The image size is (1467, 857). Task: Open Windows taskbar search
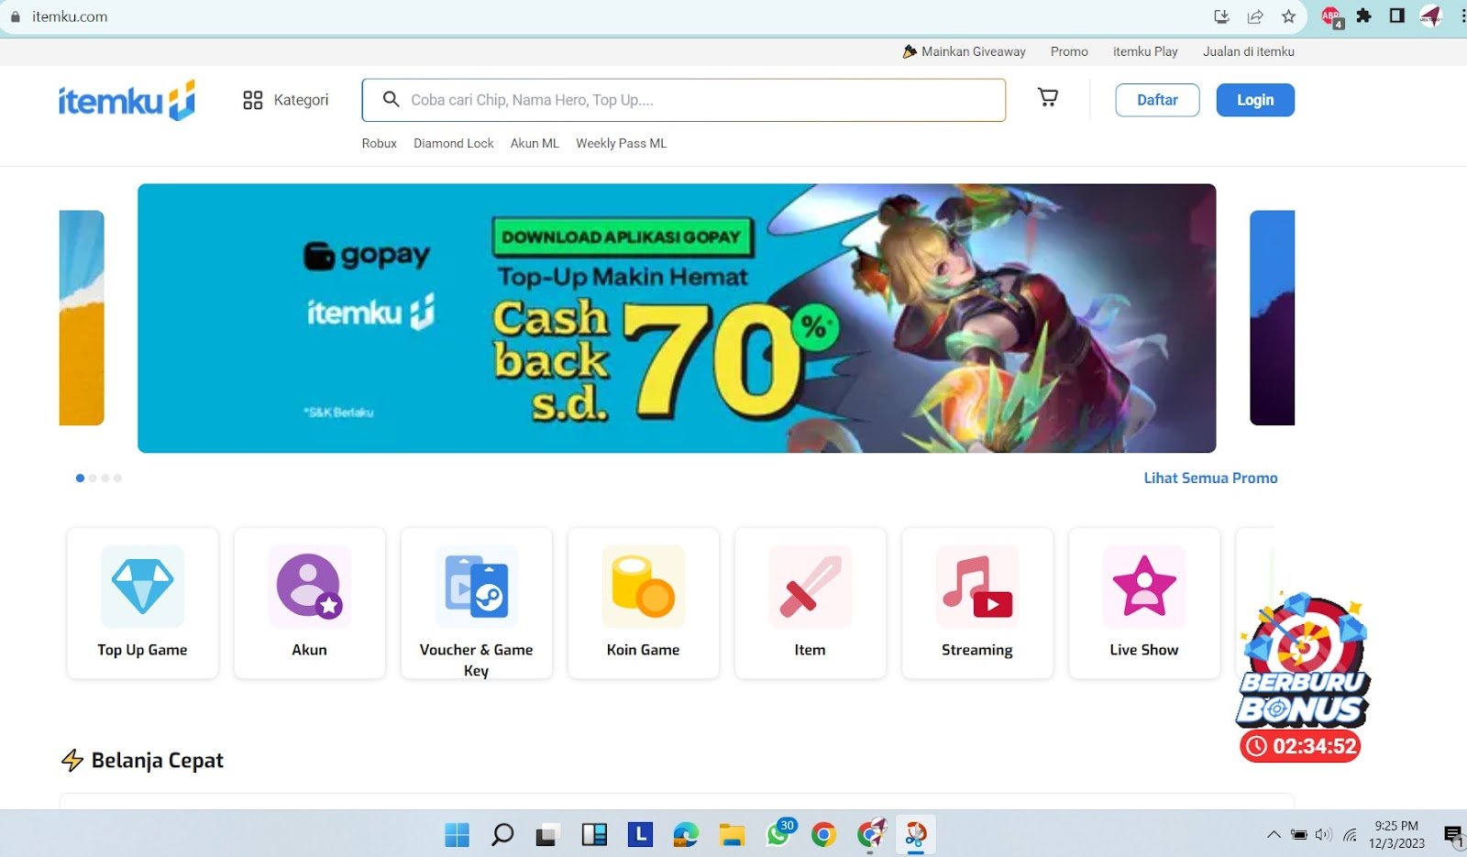[x=502, y=834]
